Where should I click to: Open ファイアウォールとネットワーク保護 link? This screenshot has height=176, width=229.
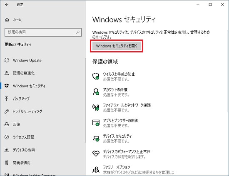click(x=127, y=105)
